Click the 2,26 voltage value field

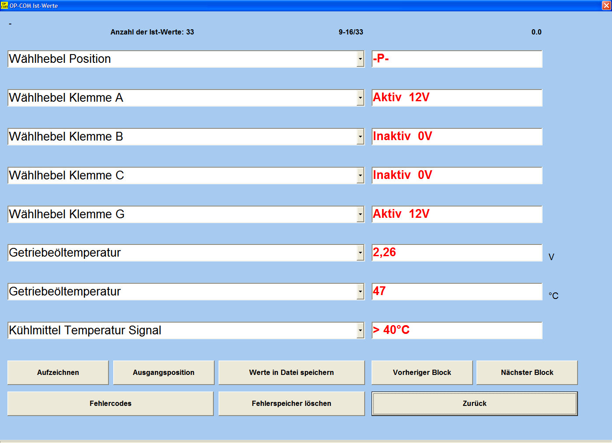point(457,253)
